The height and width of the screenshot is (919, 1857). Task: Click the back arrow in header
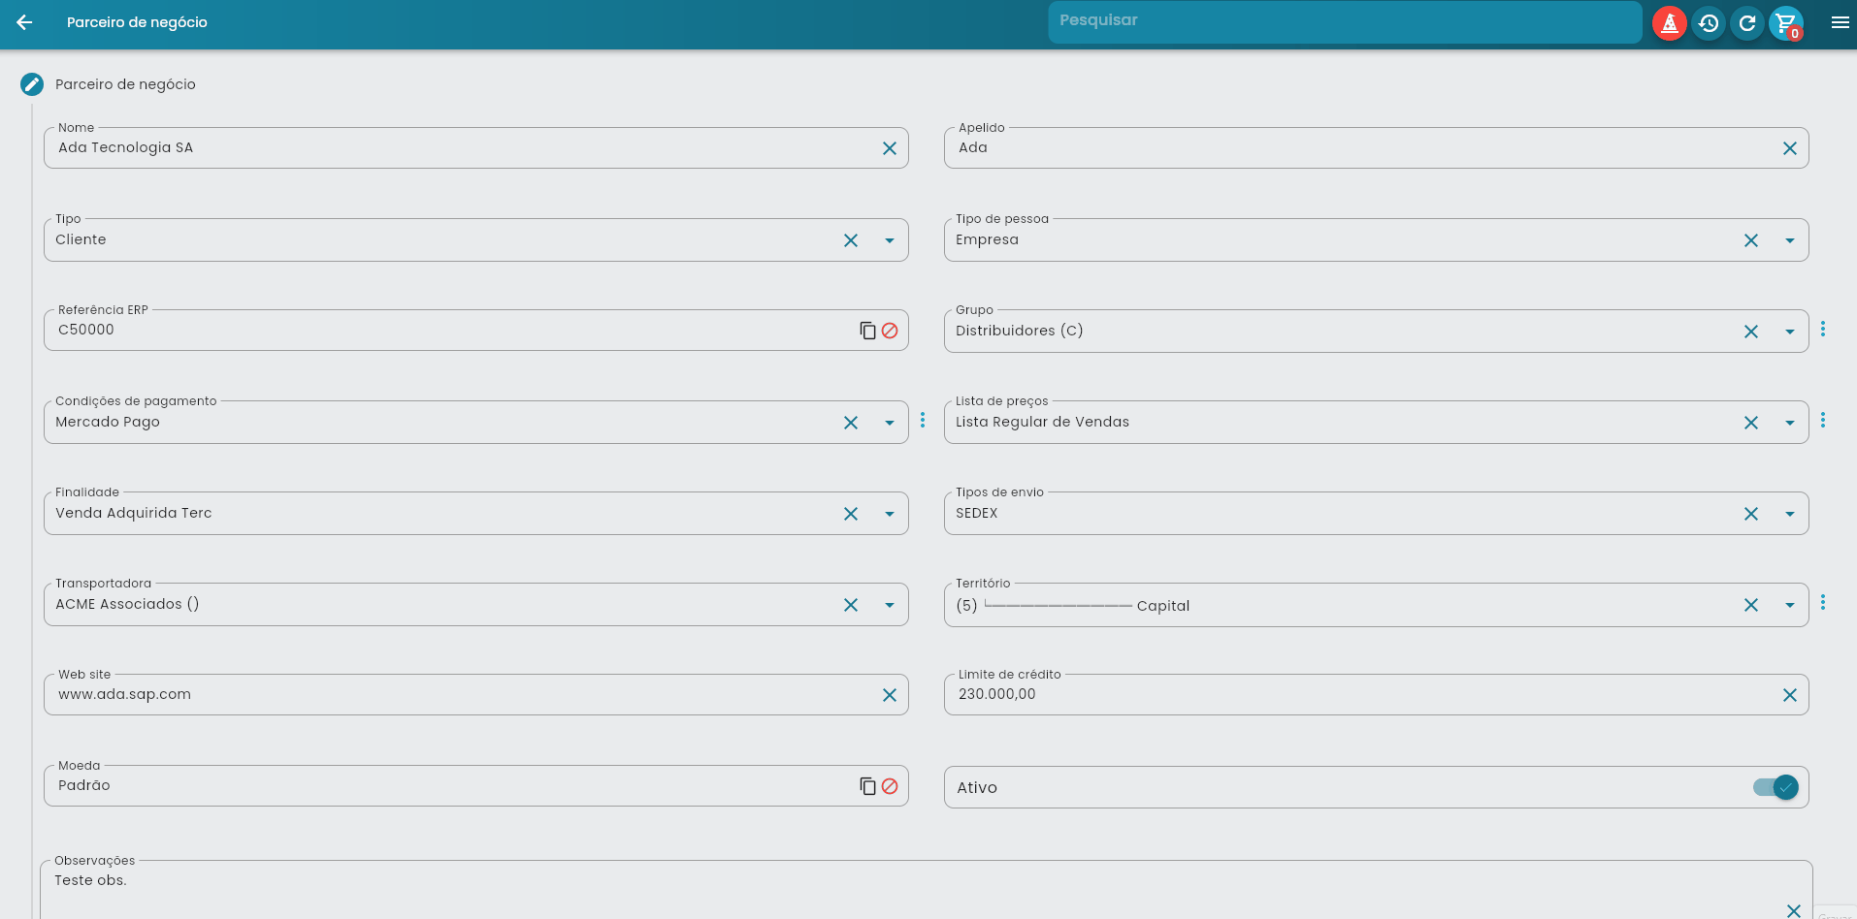[25, 22]
